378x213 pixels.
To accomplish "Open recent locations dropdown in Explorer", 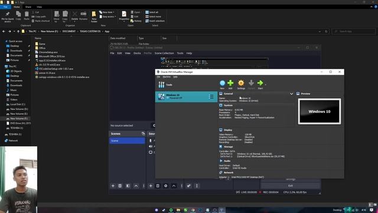I will tap(14, 31).
